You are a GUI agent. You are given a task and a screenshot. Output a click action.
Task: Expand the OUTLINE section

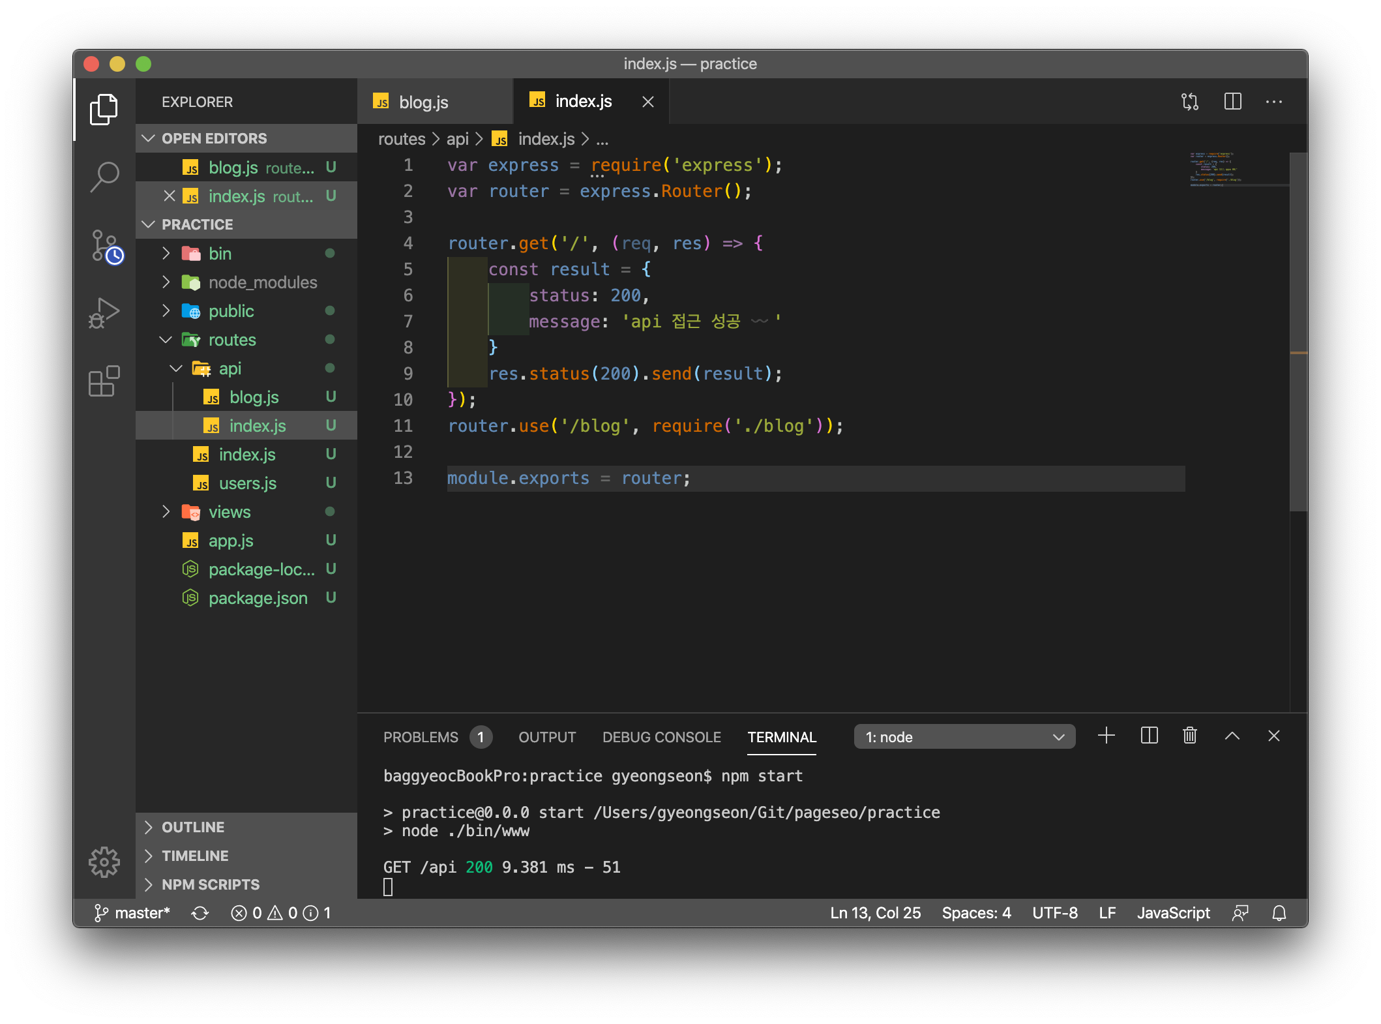coord(193,827)
